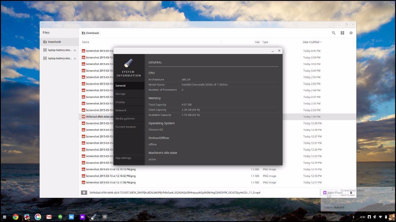Open the Files settings gear menu

click(x=351, y=33)
